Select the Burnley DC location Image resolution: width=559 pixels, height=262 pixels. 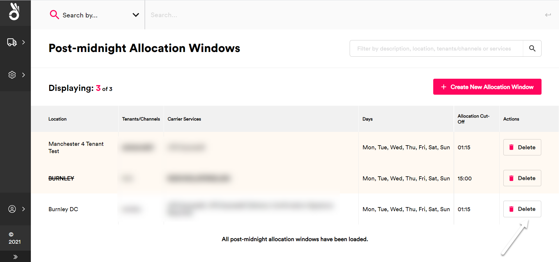click(x=63, y=209)
